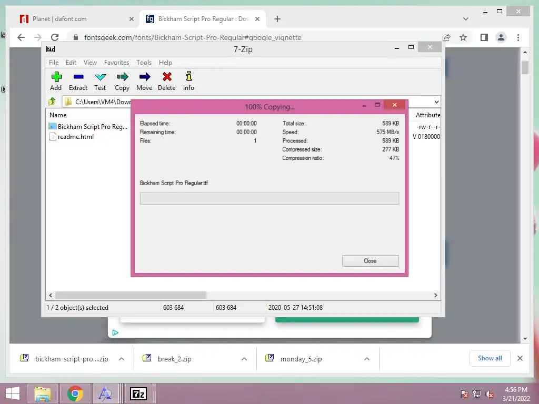Select Bickham Script Pro Regular file
This screenshot has height=404, width=539.
coord(88,126)
